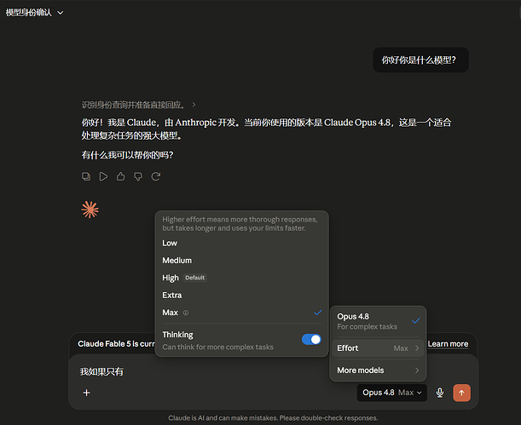Open the plus attachment menu
The width and height of the screenshot is (521, 425).
point(86,393)
